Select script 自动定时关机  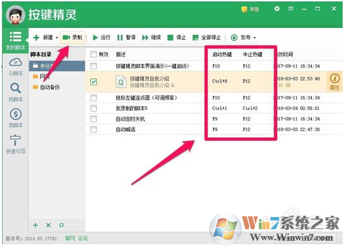tap(130, 119)
